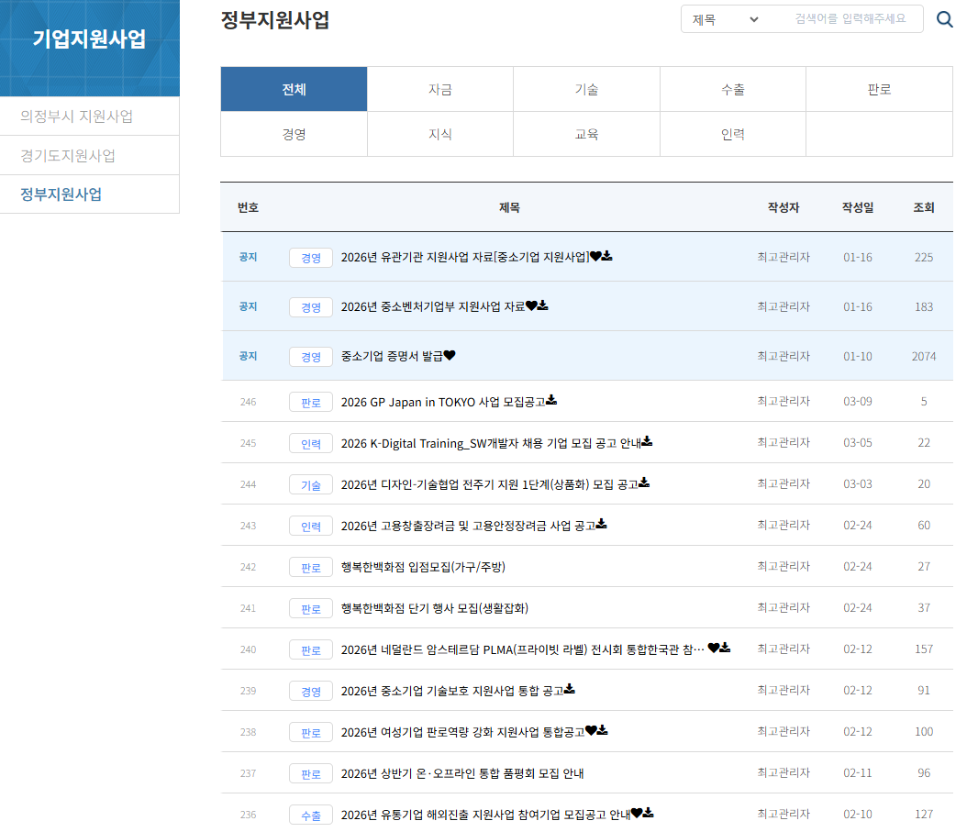Click the 경영 tag on post 239
The image size is (978, 832).
coord(311,691)
